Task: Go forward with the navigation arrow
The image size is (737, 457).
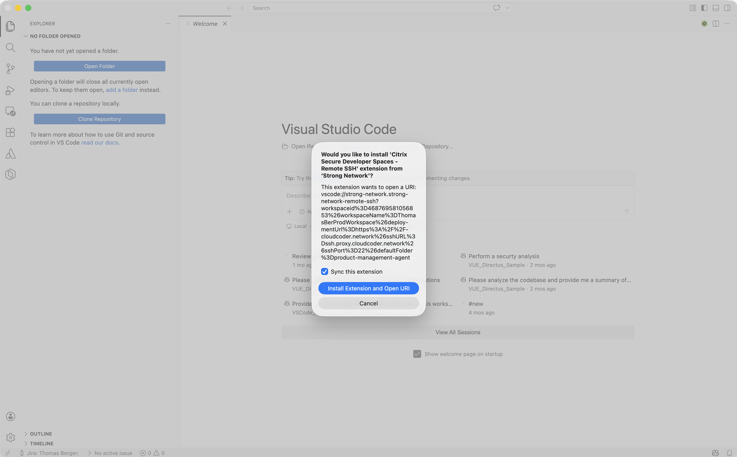Action: (241, 8)
